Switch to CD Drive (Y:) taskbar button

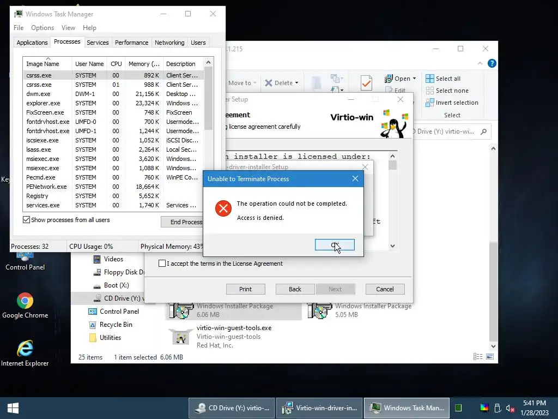point(232,408)
